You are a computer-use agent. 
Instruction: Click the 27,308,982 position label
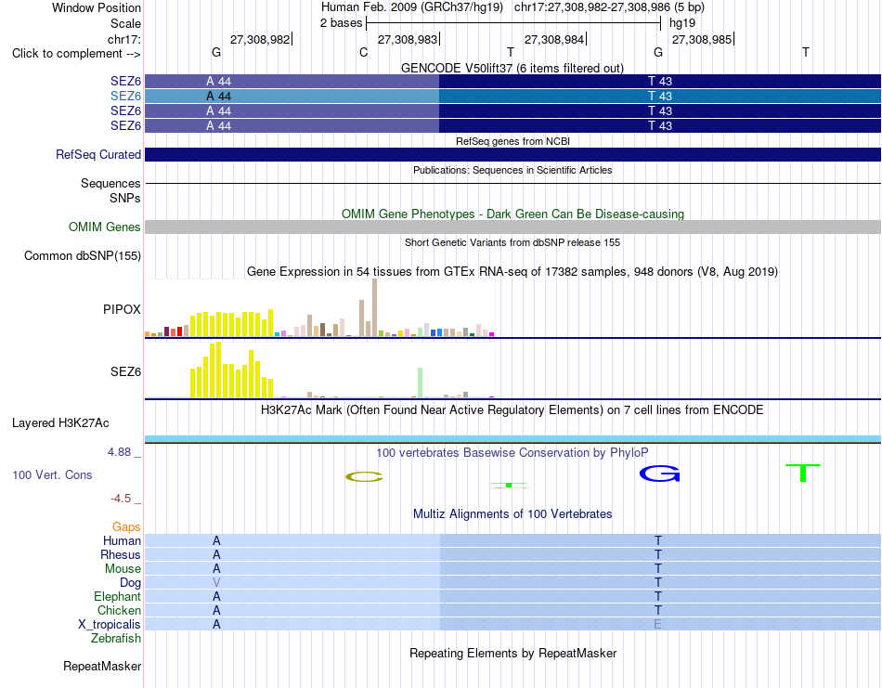click(x=260, y=39)
